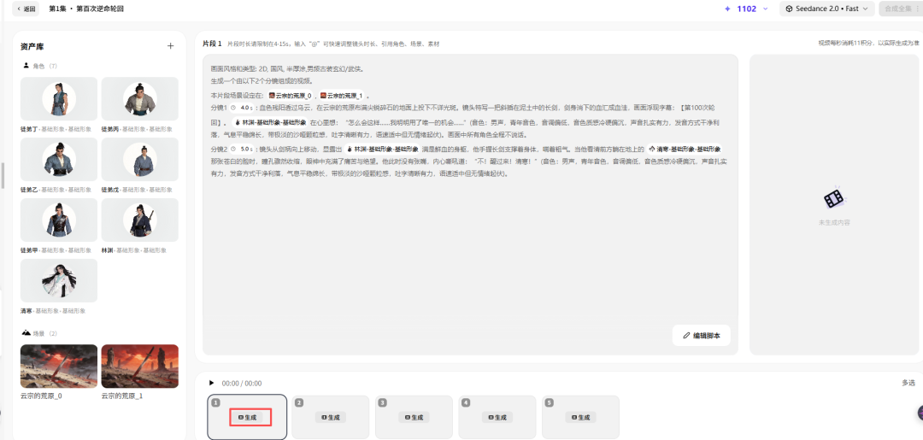Click the 00:00 / 00:00 time readout
The height and width of the screenshot is (440, 923).
coord(241,383)
